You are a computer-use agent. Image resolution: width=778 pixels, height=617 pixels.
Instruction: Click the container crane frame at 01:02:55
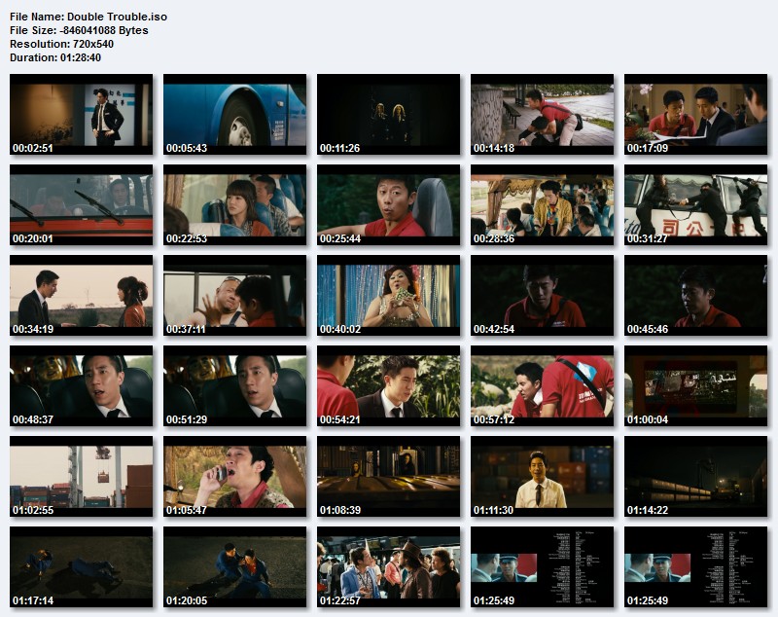[x=82, y=477]
